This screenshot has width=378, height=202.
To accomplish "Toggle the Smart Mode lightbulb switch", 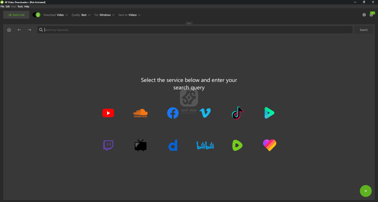I will (x=36, y=15).
